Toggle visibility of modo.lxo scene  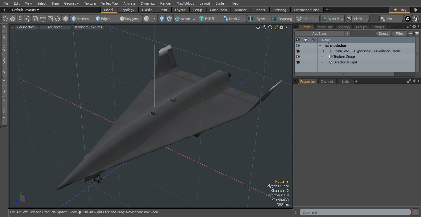click(x=298, y=46)
